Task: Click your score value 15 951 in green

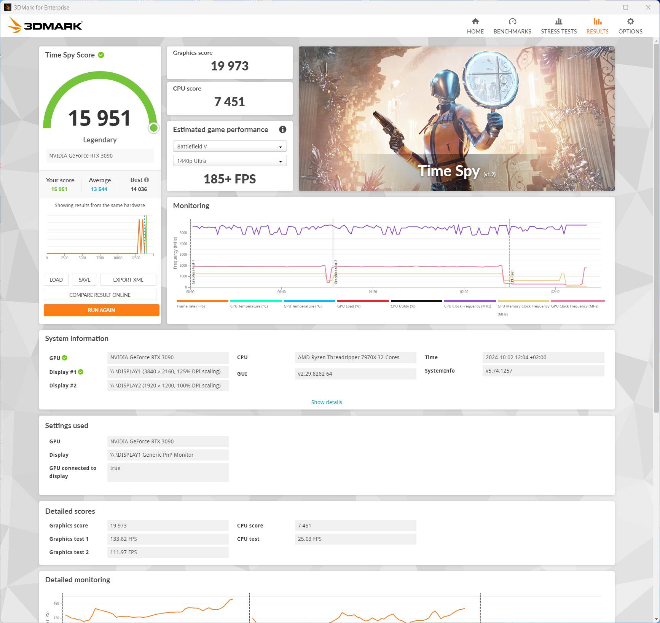Action: coord(59,189)
